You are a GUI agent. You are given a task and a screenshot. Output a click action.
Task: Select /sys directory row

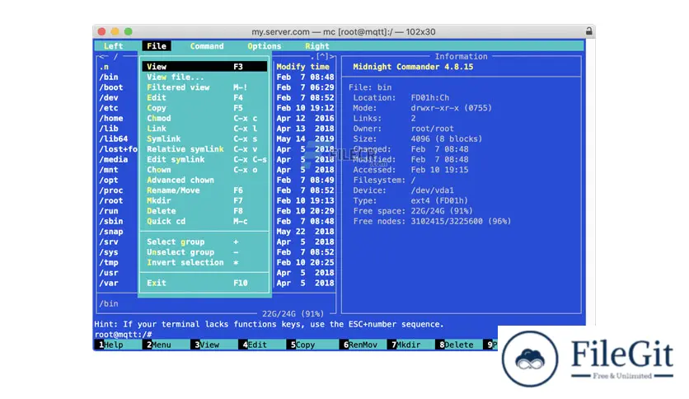(109, 252)
